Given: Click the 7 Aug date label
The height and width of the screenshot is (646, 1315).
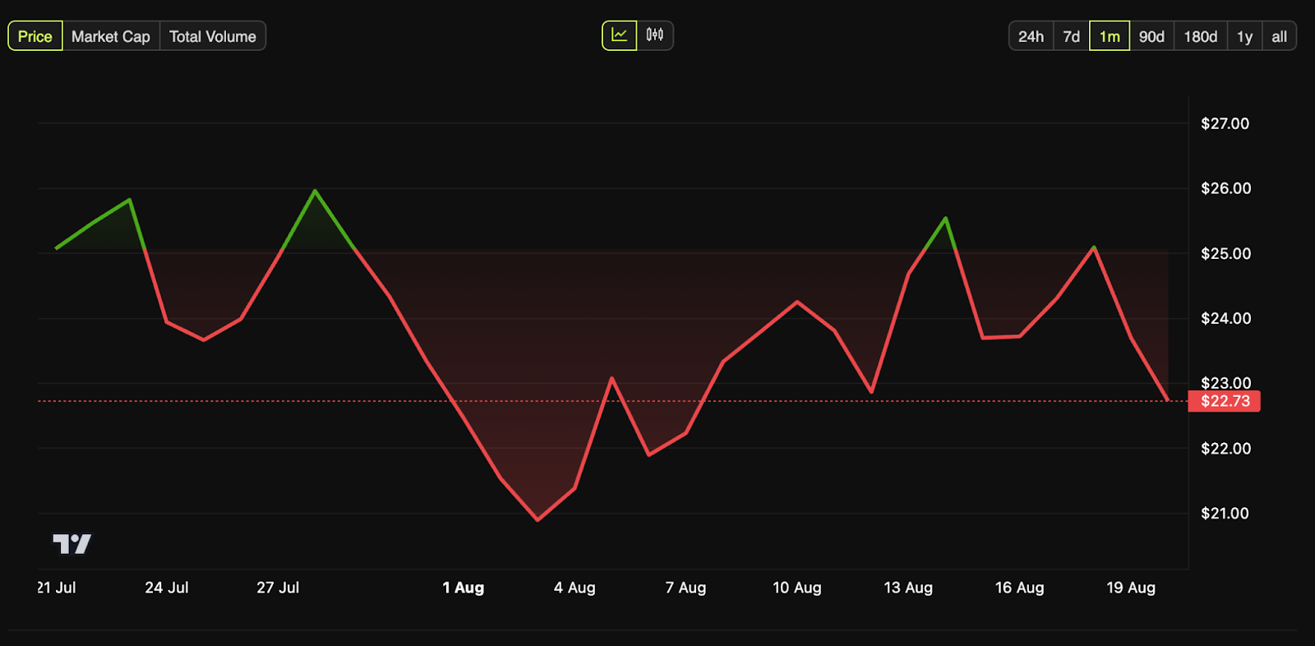Looking at the screenshot, I should (685, 588).
